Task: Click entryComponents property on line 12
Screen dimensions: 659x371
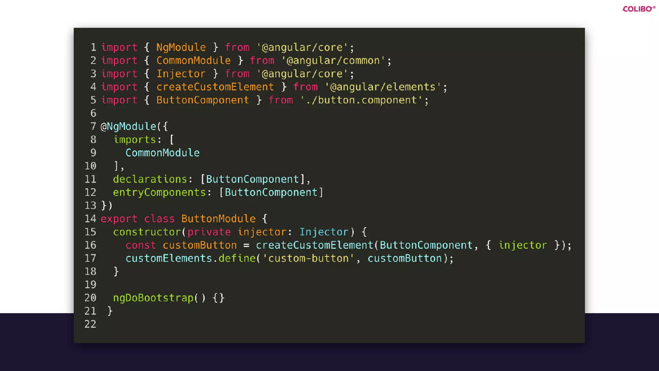Action: (x=159, y=192)
